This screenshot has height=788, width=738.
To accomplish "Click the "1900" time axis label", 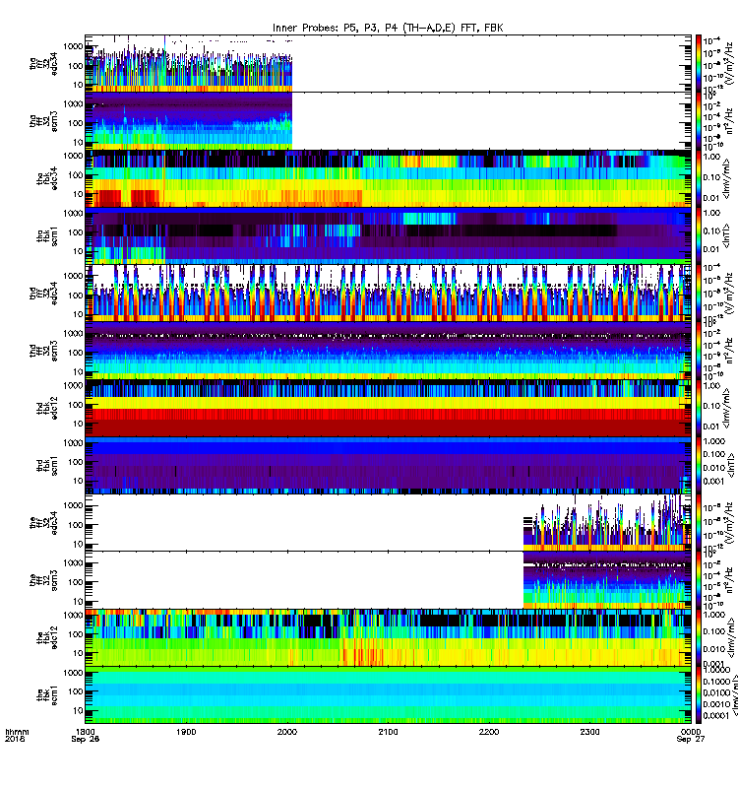I will coord(186,732).
